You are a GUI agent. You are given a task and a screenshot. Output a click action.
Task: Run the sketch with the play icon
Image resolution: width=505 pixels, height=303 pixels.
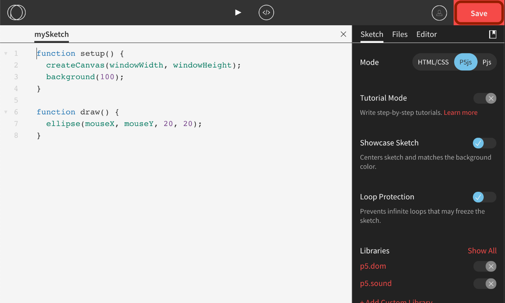[x=238, y=12]
